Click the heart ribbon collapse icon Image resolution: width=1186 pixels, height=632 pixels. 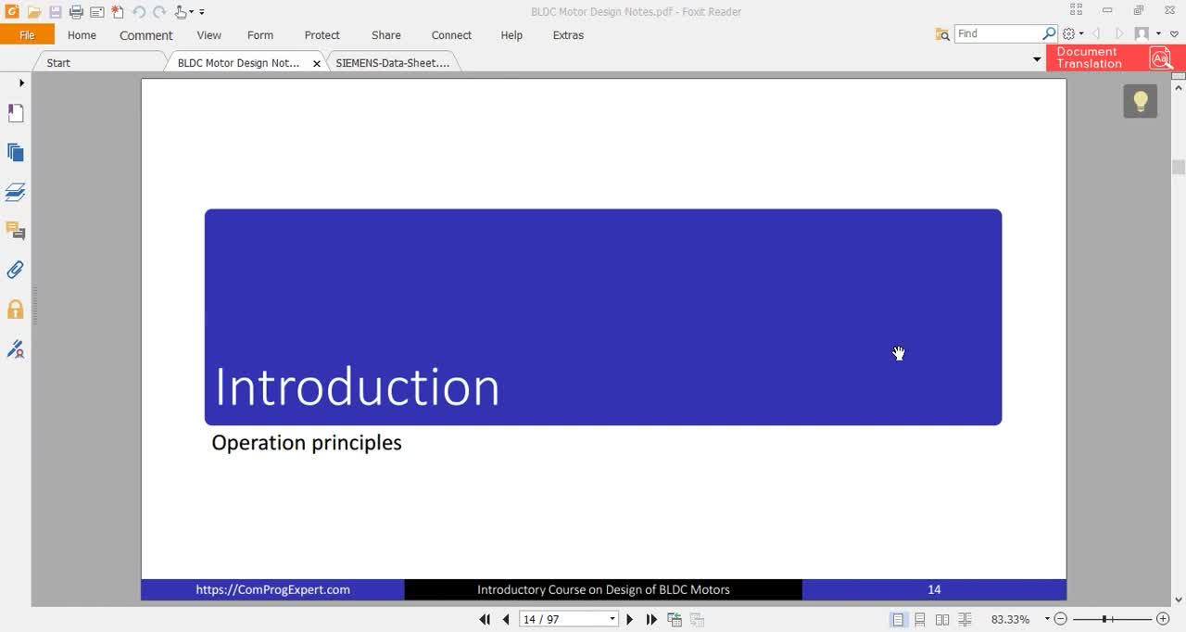click(1174, 34)
